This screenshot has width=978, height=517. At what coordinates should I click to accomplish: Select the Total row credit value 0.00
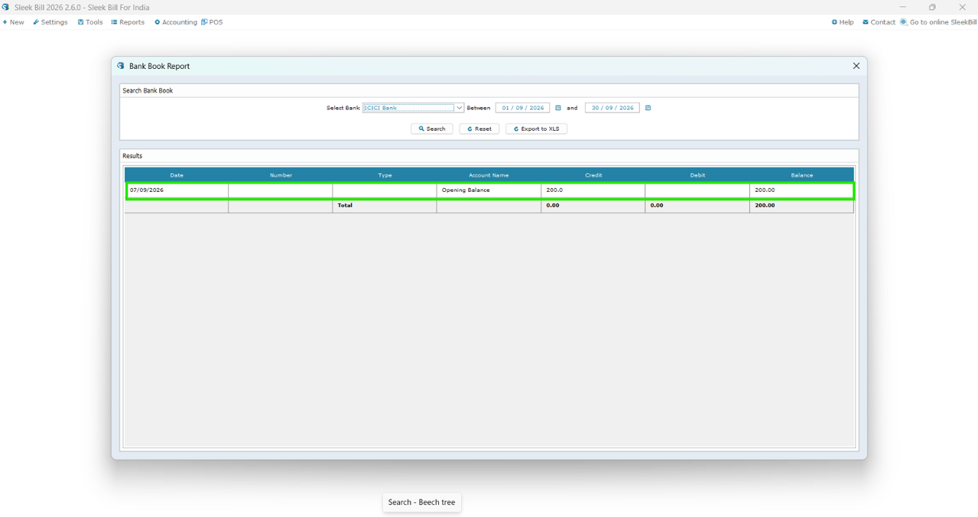[593, 206]
